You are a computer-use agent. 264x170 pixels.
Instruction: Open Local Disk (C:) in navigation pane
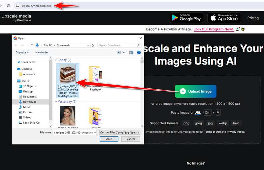click(x=29, y=123)
